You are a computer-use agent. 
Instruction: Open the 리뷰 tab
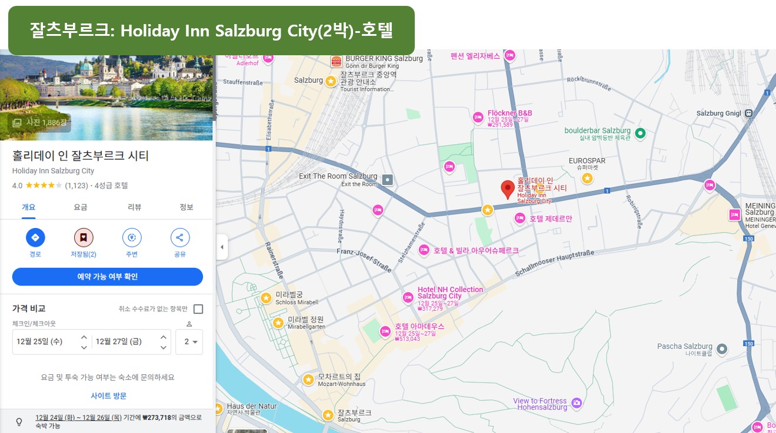[x=135, y=207]
